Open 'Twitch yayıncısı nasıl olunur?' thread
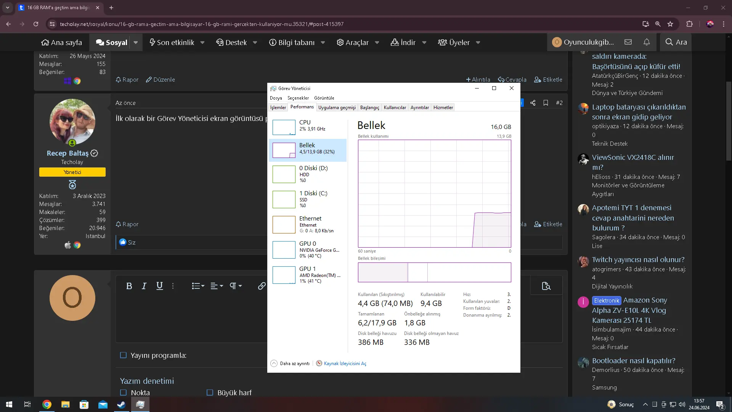This screenshot has width=732, height=412. tap(638, 259)
